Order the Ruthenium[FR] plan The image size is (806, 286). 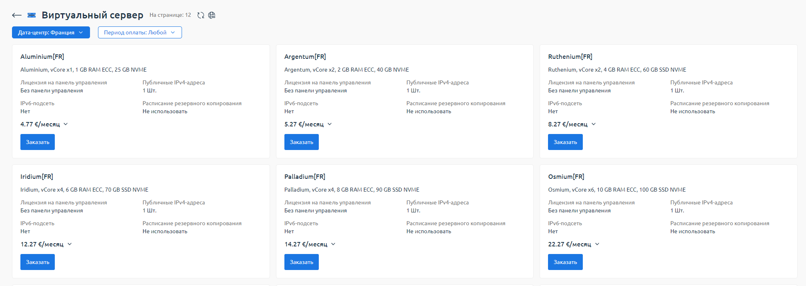point(565,142)
